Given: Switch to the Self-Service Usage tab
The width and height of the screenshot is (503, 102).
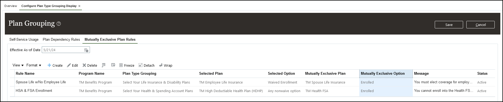Looking at the screenshot, I should coord(24,39).
